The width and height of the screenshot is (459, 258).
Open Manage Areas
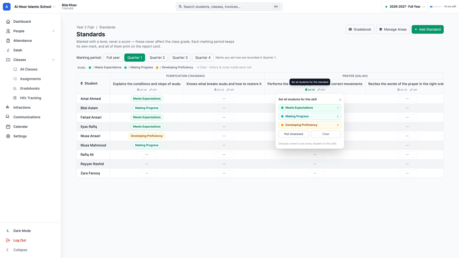[393, 29]
